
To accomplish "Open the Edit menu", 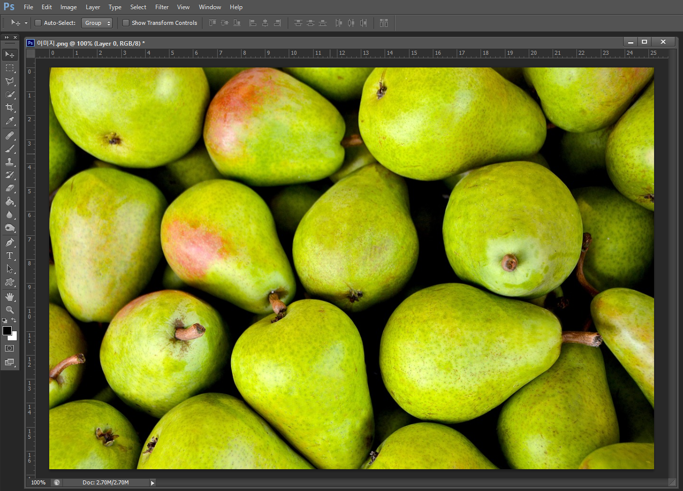I will coord(47,7).
